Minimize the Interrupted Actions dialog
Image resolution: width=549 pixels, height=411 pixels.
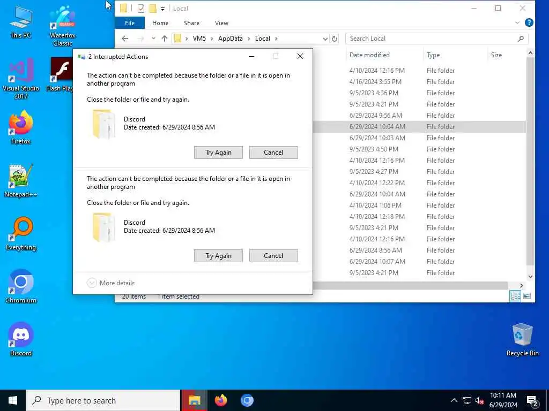(x=251, y=56)
